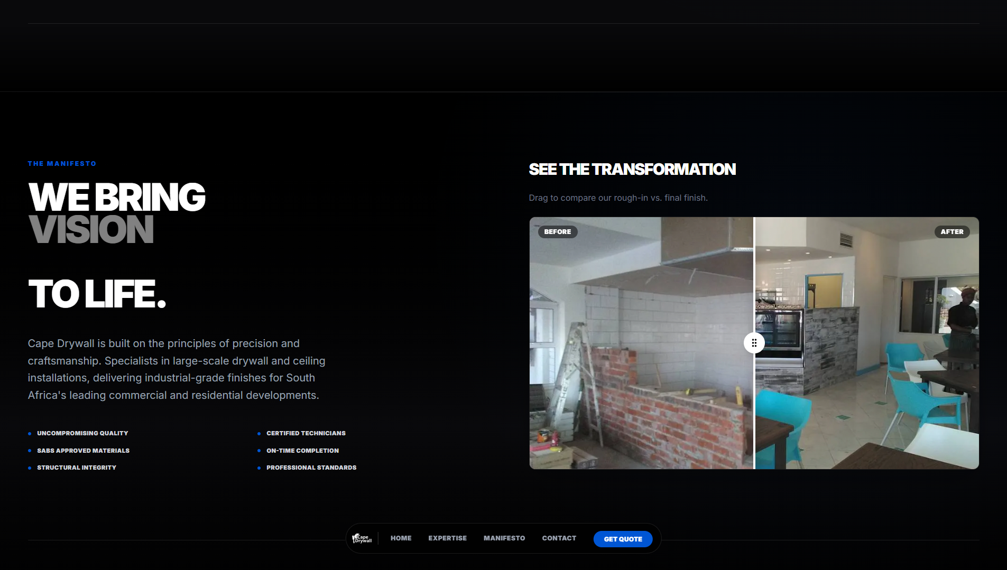
Task: Click the 'Uncompromising Quality' bullet item
Action: click(x=82, y=433)
